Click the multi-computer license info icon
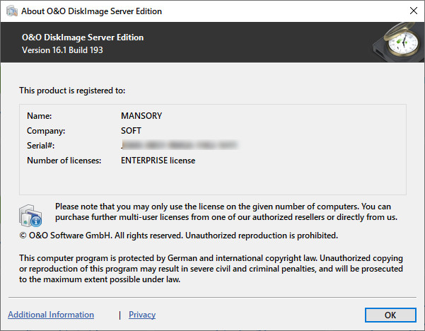 pyautogui.click(x=30, y=214)
